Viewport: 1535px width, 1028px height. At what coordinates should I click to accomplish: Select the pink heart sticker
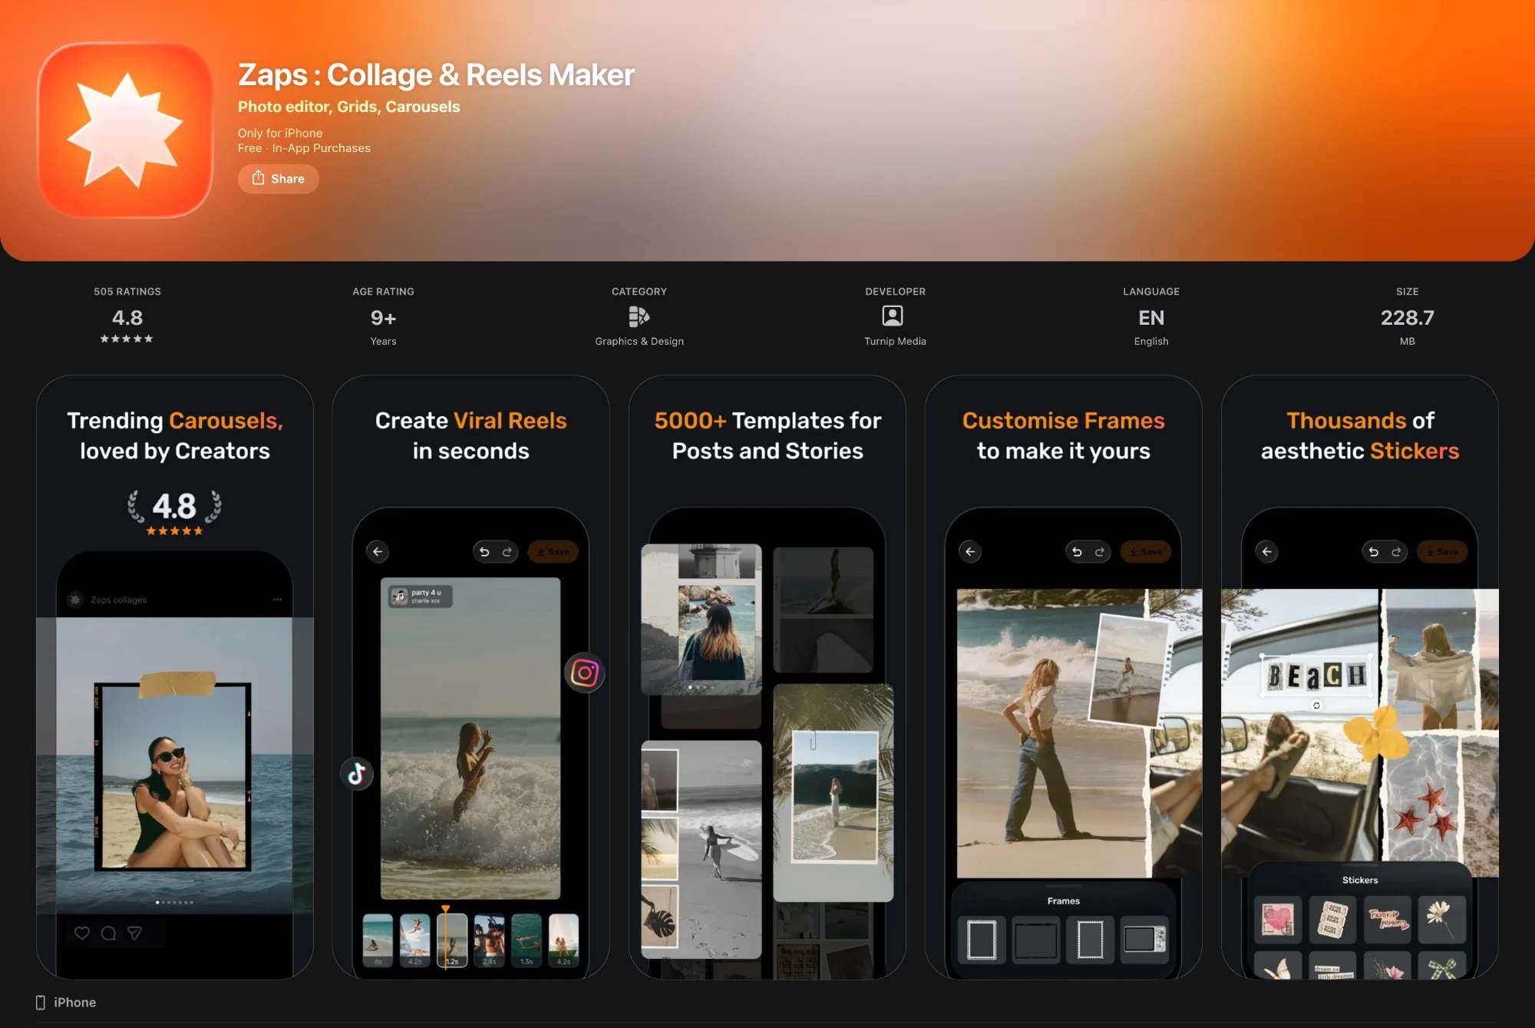point(1278,920)
